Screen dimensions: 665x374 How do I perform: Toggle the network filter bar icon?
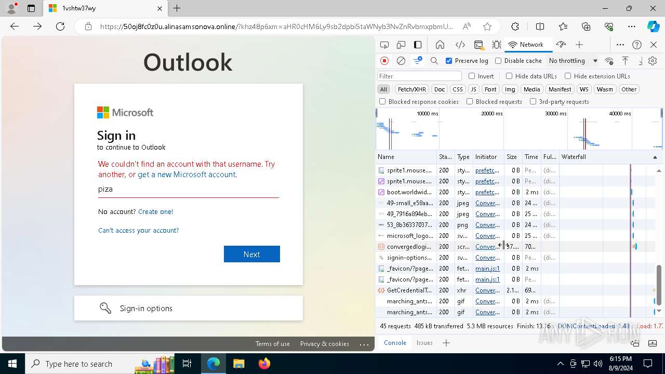[x=418, y=61]
